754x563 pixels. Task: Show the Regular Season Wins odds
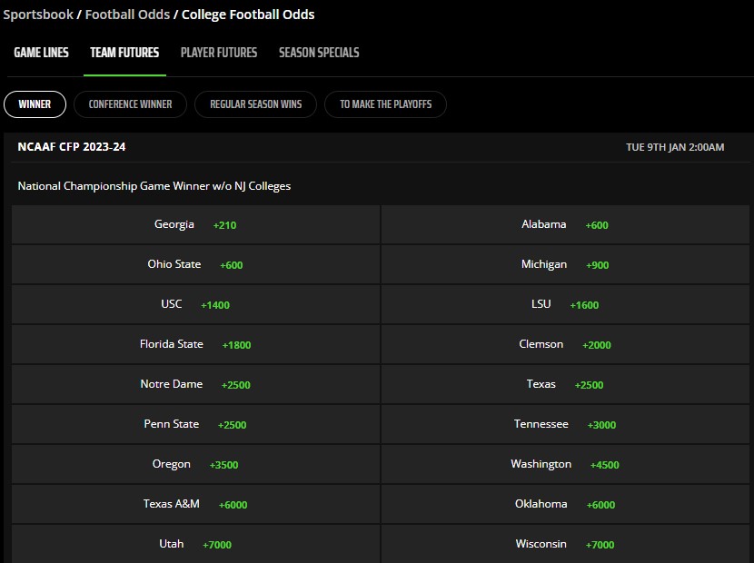tap(255, 104)
